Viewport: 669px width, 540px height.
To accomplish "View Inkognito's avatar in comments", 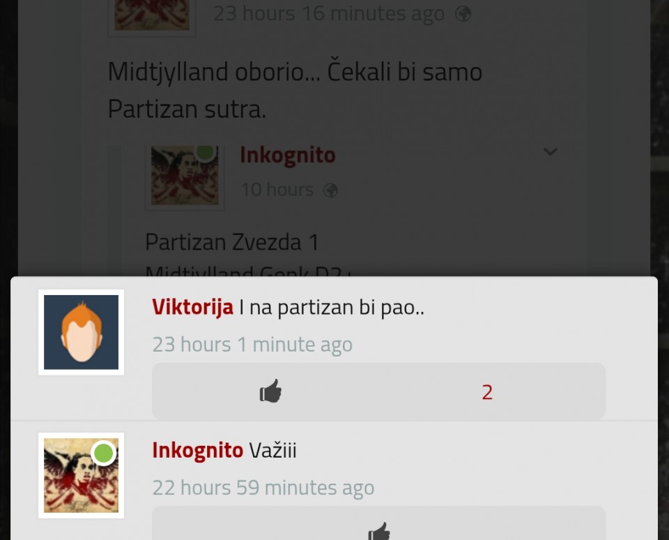I will (x=81, y=475).
